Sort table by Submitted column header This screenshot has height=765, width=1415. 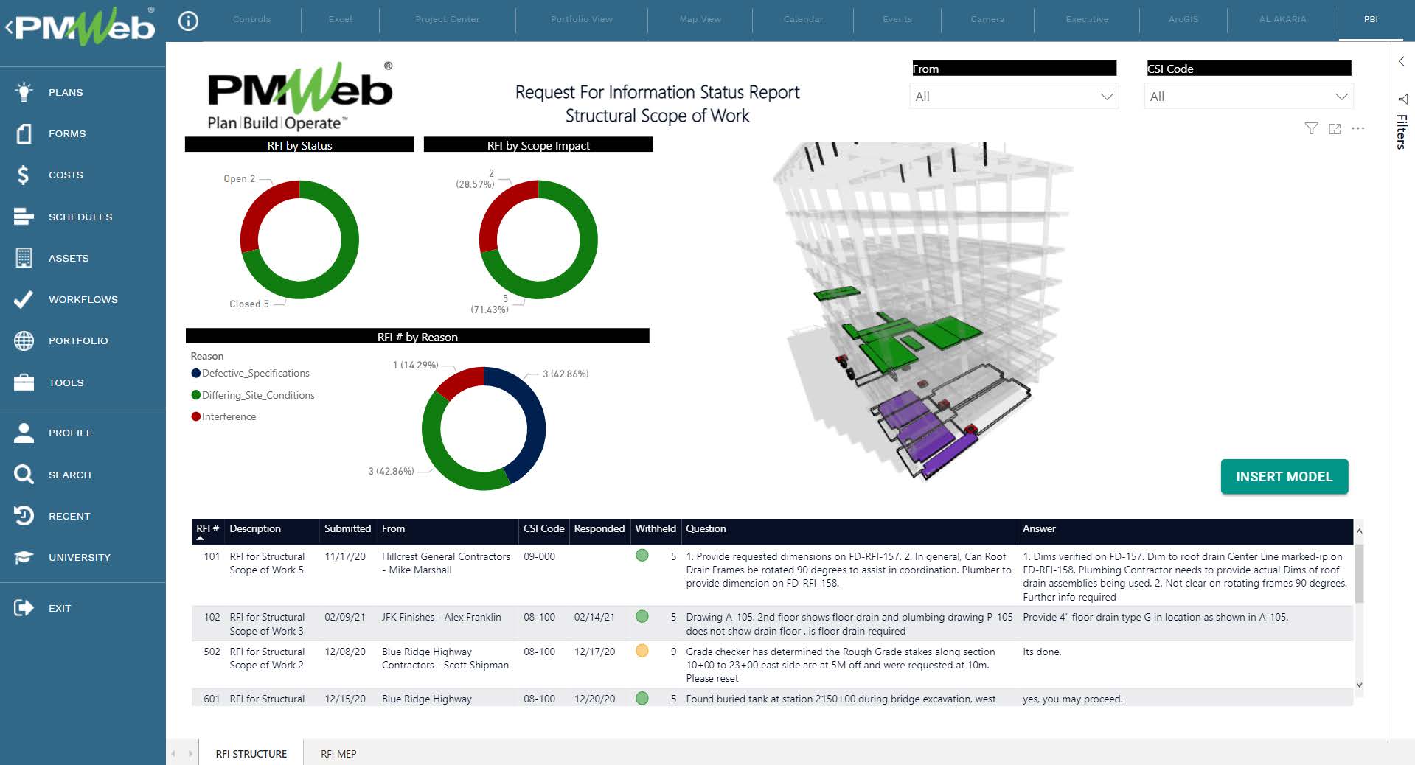[x=347, y=528]
